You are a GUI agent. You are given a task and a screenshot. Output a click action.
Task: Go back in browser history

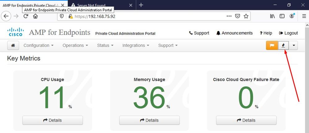(6, 16)
